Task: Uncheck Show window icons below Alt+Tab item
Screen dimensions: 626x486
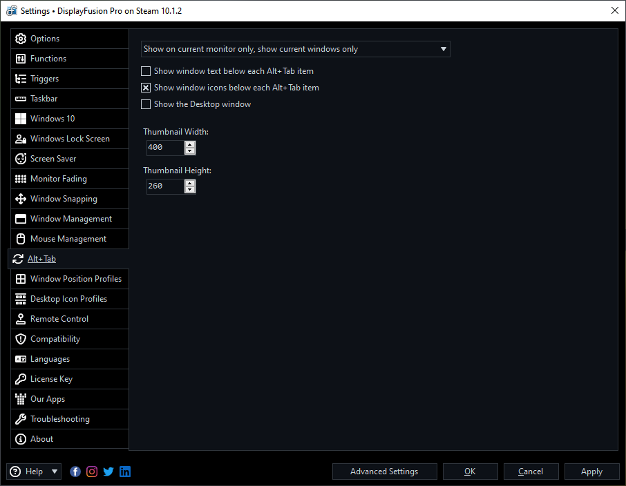Action: point(146,88)
